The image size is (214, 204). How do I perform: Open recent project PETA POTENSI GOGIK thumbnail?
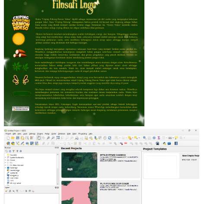[79, 165]
